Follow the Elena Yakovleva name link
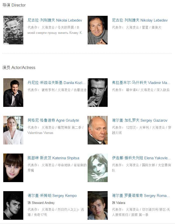This screenshot has height=224, width=175. coord(141,158)
